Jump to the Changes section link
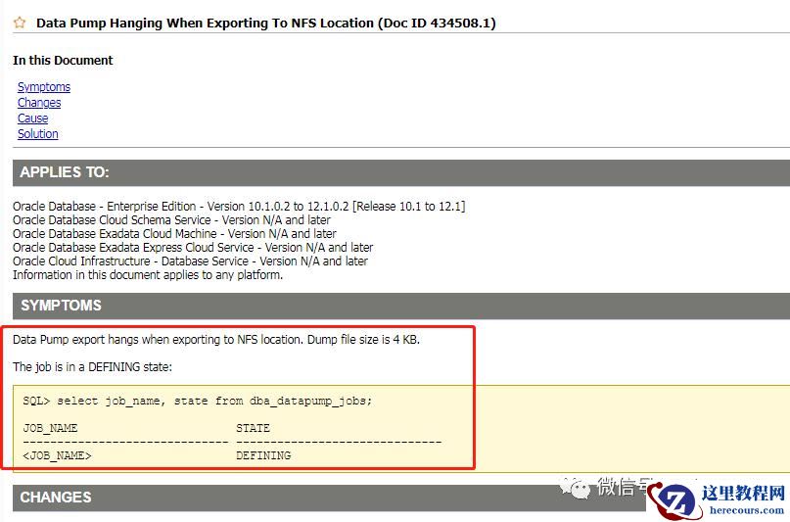The height and width of the screenshot is (522, 790). tap(39, 102)
